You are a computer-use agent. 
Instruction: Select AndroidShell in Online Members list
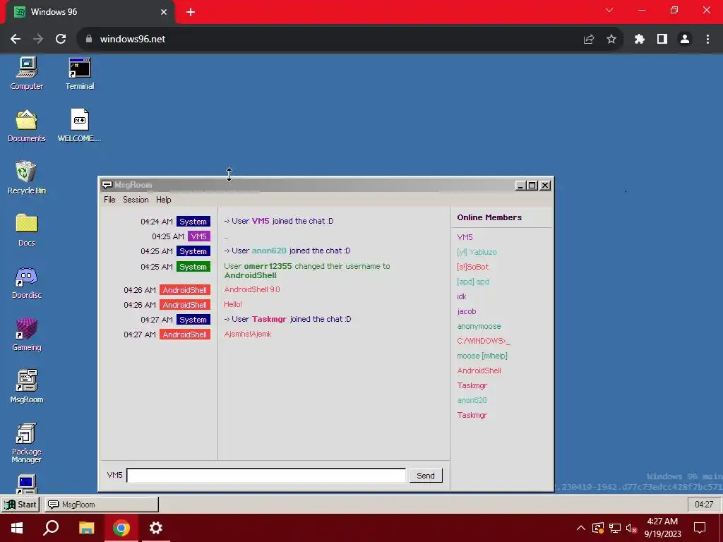(x=479, y=370)
